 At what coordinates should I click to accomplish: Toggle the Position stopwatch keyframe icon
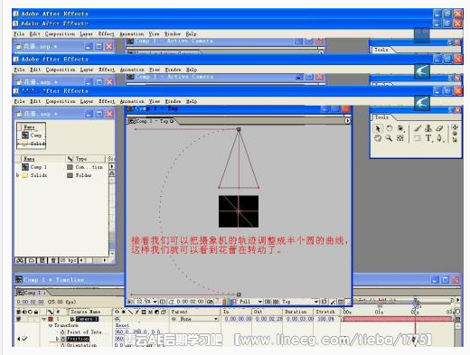63,339
